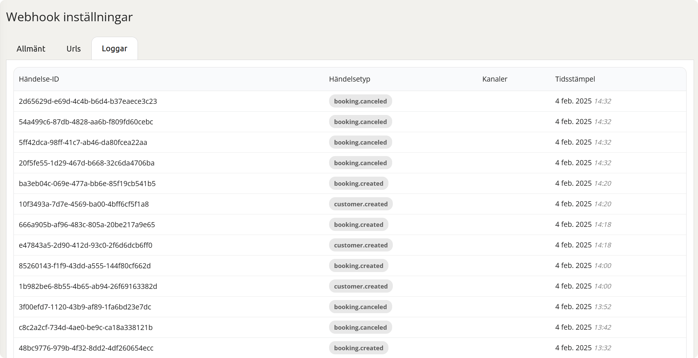Select event ID 10f3493a-7d7e-4569-ba00-4bff6cf5f1a8

pos(84,204)
